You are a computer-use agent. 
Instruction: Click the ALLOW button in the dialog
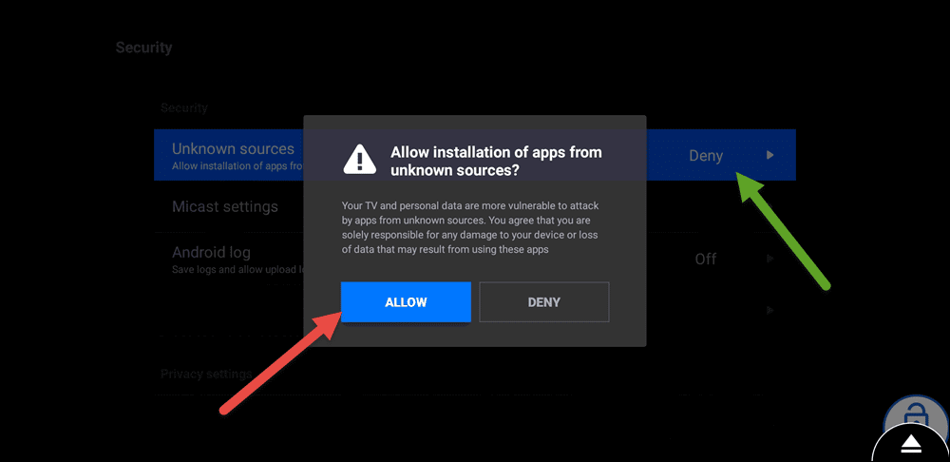[406, 302]
